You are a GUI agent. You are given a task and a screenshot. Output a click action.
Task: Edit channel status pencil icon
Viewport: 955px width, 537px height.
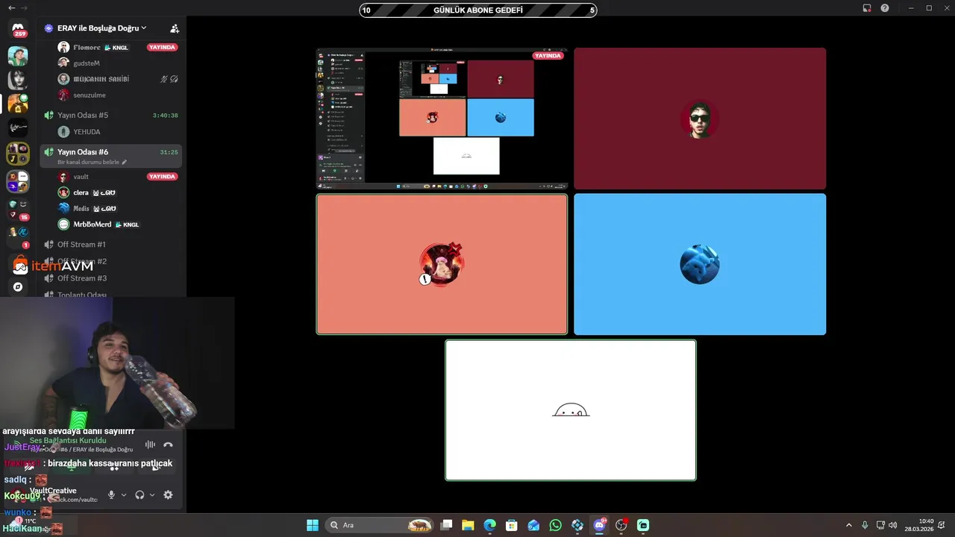coord(125,162)
